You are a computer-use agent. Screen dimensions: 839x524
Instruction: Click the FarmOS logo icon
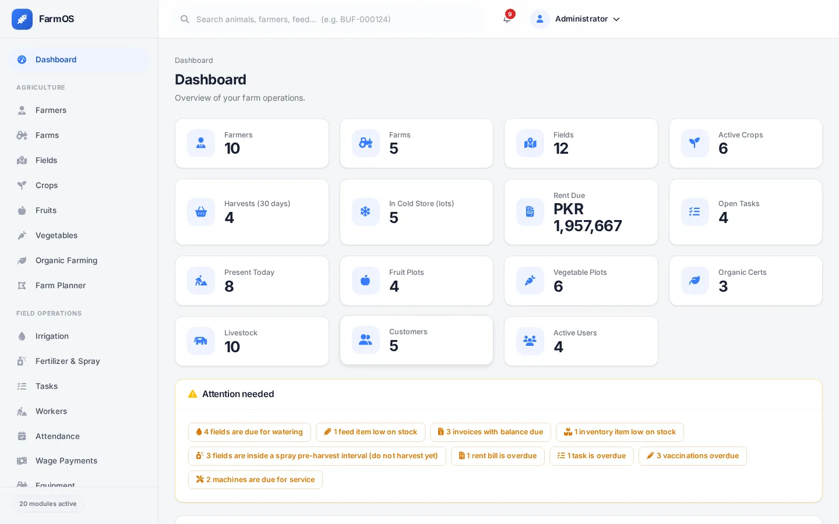pyautogui.click(x=22, y=19)
